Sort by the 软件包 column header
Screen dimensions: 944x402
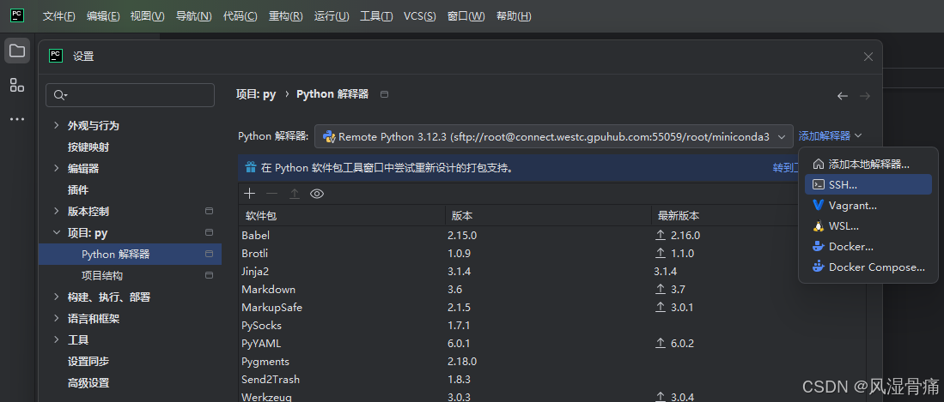342,216
